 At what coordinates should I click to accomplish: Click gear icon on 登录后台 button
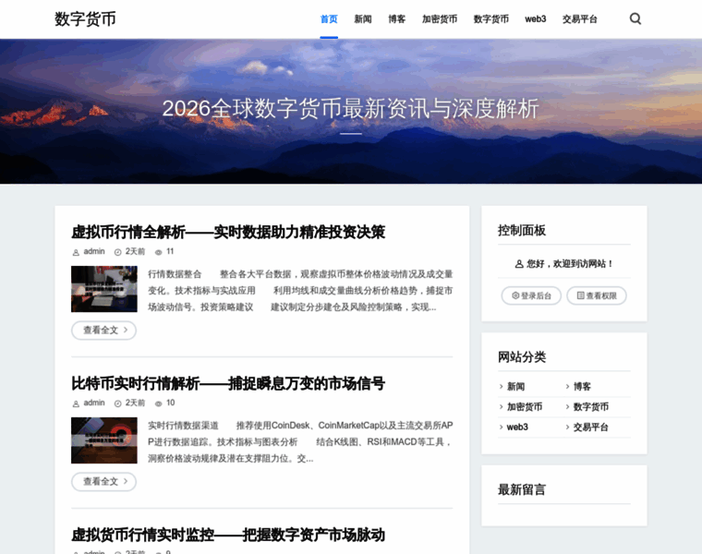pyautogui.click(x=515, y=295)
